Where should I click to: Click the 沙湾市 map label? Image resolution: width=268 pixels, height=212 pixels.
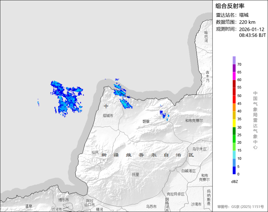tap(196, 204)
